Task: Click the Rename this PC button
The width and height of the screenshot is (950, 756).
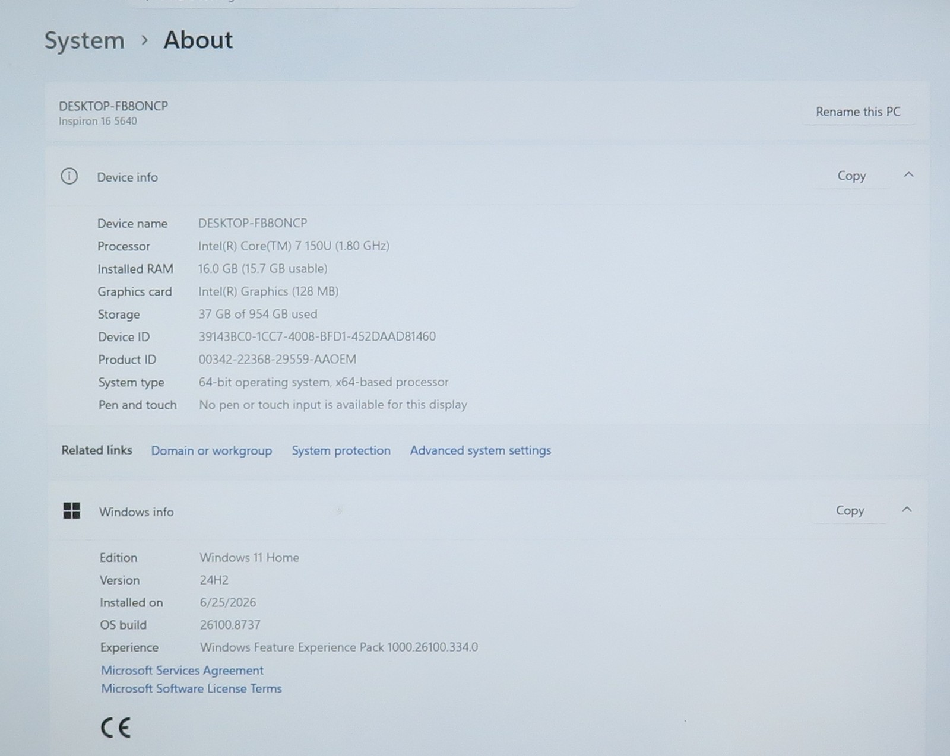Action: pos(858,112)
